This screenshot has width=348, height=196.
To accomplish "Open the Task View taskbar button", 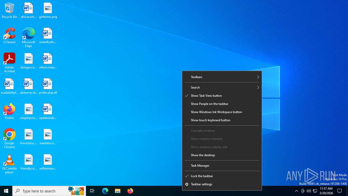I will (x=92, y=191).
